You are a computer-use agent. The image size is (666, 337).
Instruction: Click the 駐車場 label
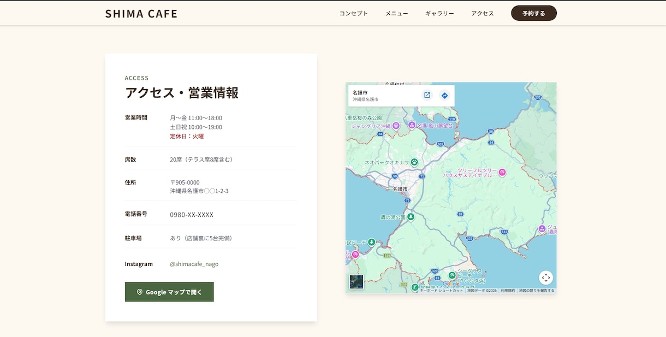(x=133, y=238)
